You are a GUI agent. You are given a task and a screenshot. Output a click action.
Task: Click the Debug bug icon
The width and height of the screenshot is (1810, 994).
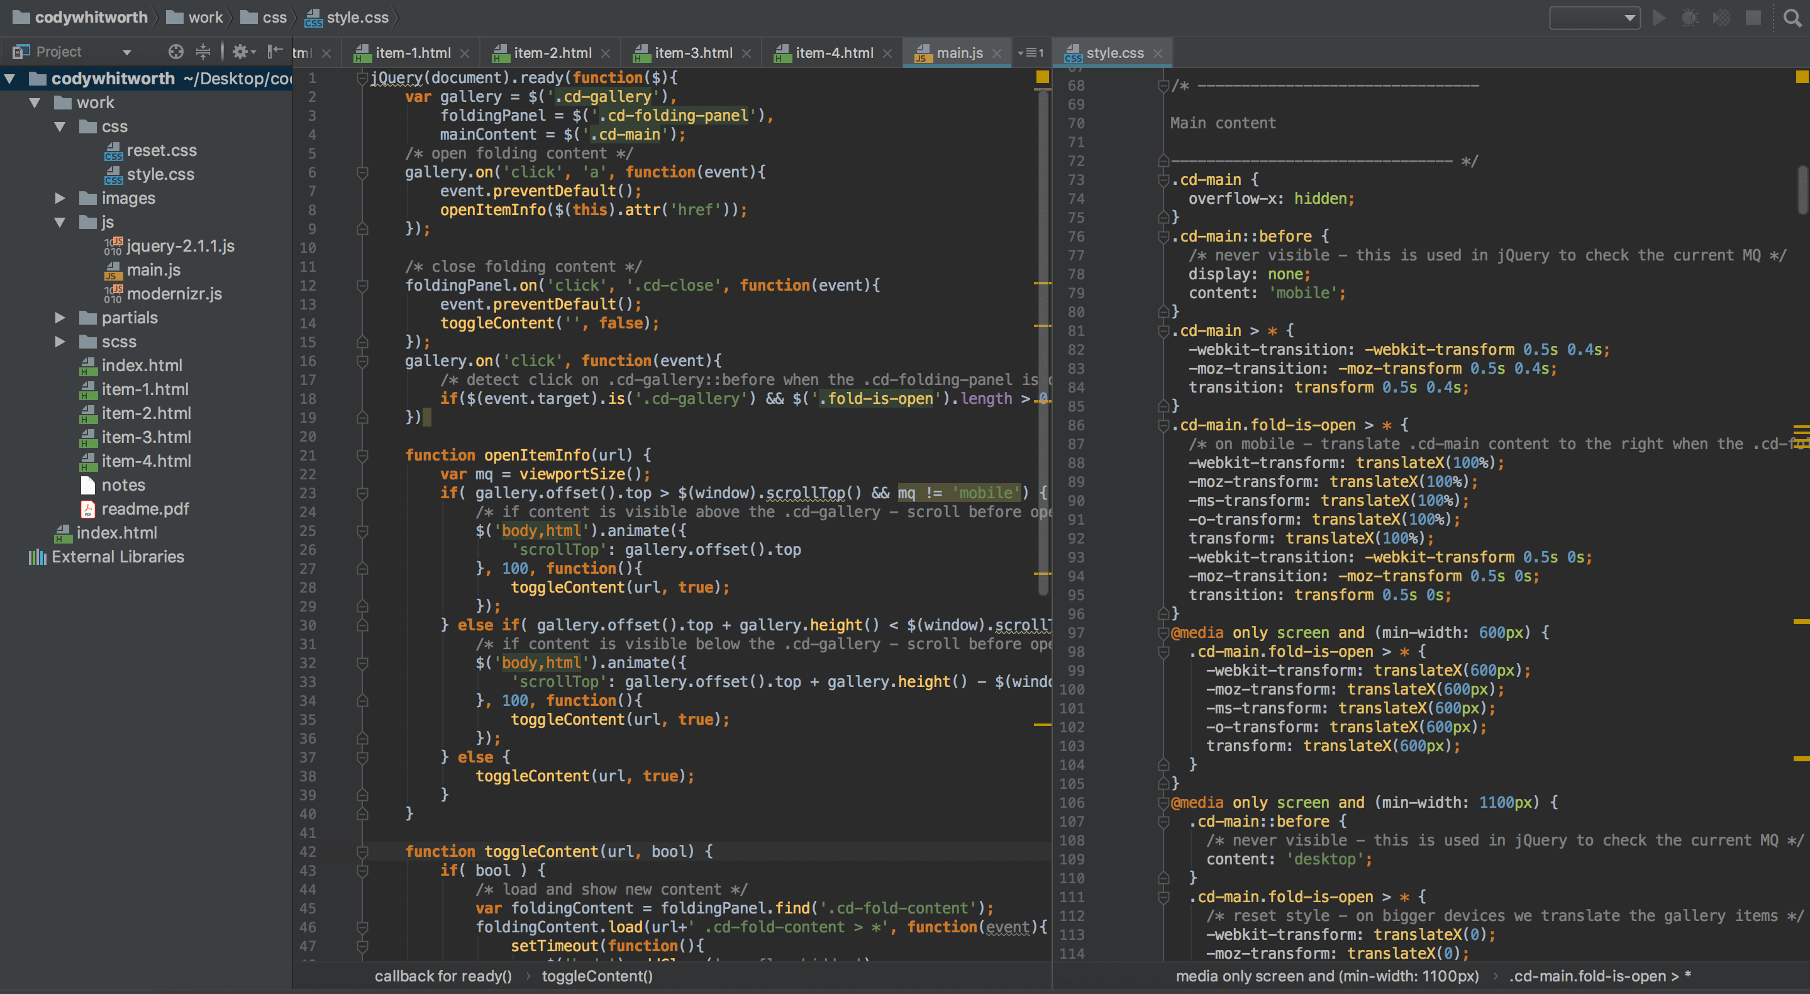pos(1690,18)
